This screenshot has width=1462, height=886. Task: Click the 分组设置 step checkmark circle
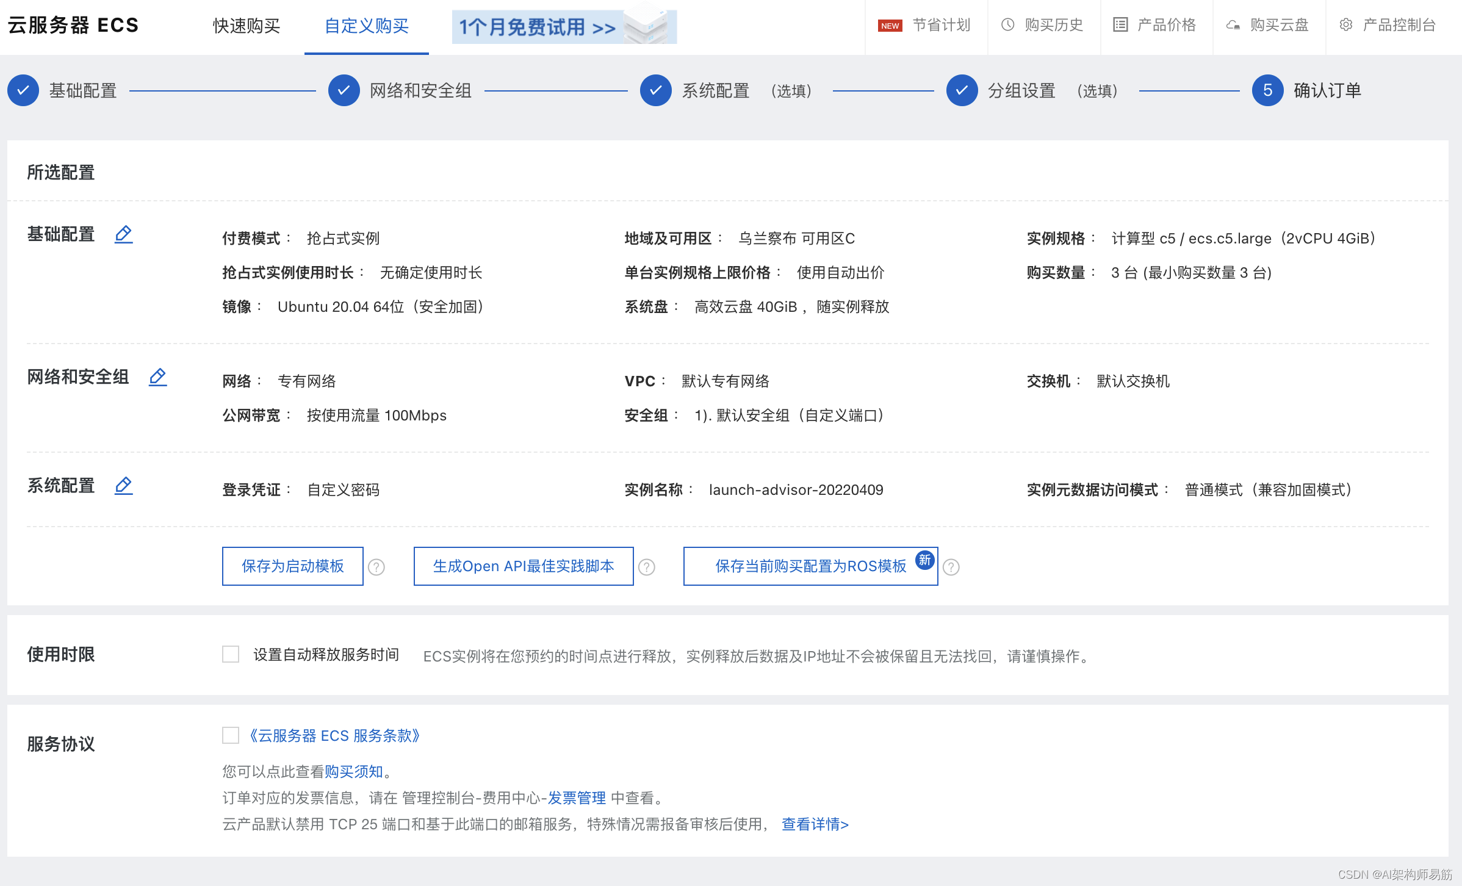962,90
